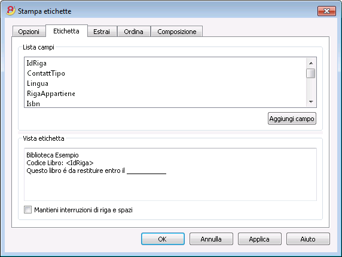Image resolution: width=342 pixels, height=257 pixels.
Task: Click the Banana application icon in title bar
Action: tap(11, 11)
